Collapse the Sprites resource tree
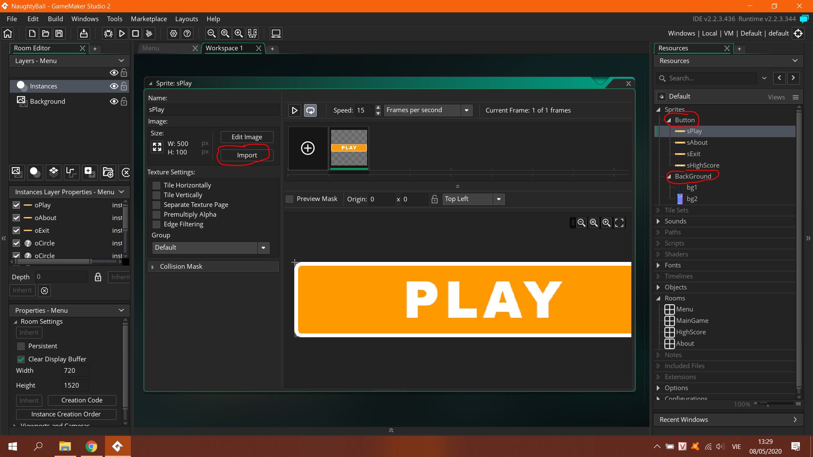Viewport: 813px width, 457px height. pyautogui.click(x=659, y=109)
